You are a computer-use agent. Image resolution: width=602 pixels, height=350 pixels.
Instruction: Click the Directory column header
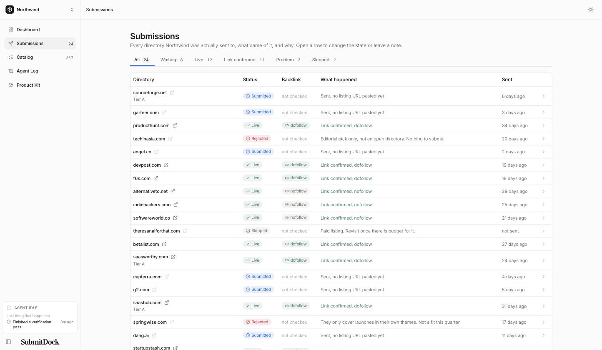point(144,80)
